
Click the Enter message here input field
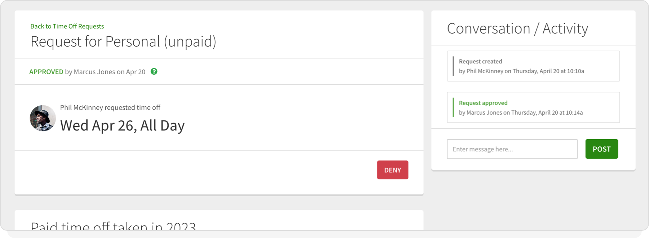(x=512, y=149)
